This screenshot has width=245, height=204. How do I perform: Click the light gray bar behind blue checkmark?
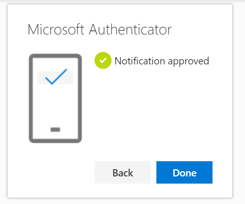click(x=55, y=78)
